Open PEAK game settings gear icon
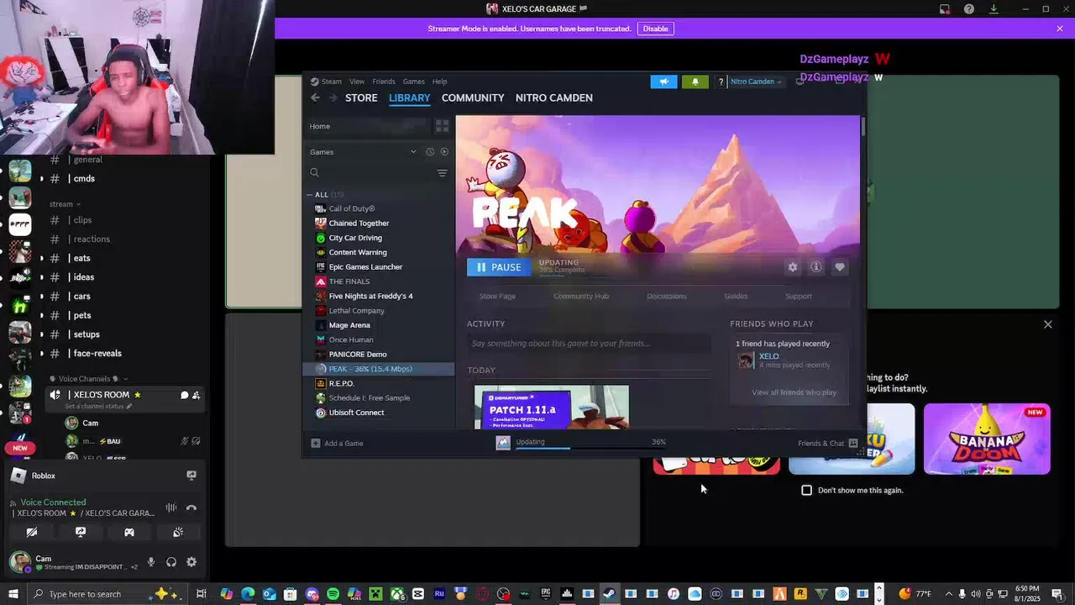 (x=792, y=267)
